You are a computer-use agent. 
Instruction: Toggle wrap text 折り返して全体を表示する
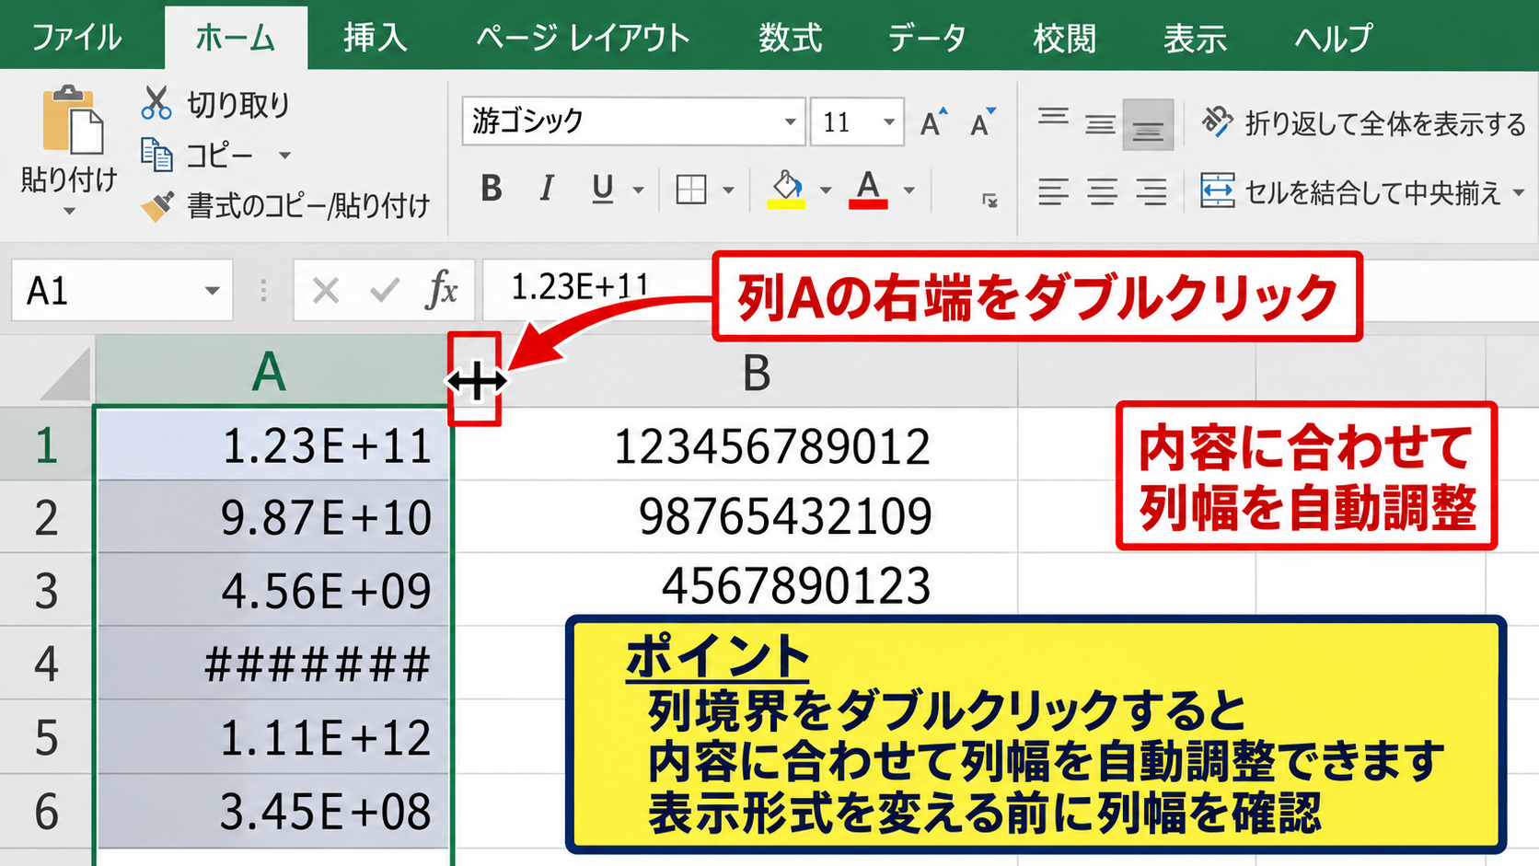1364,122
